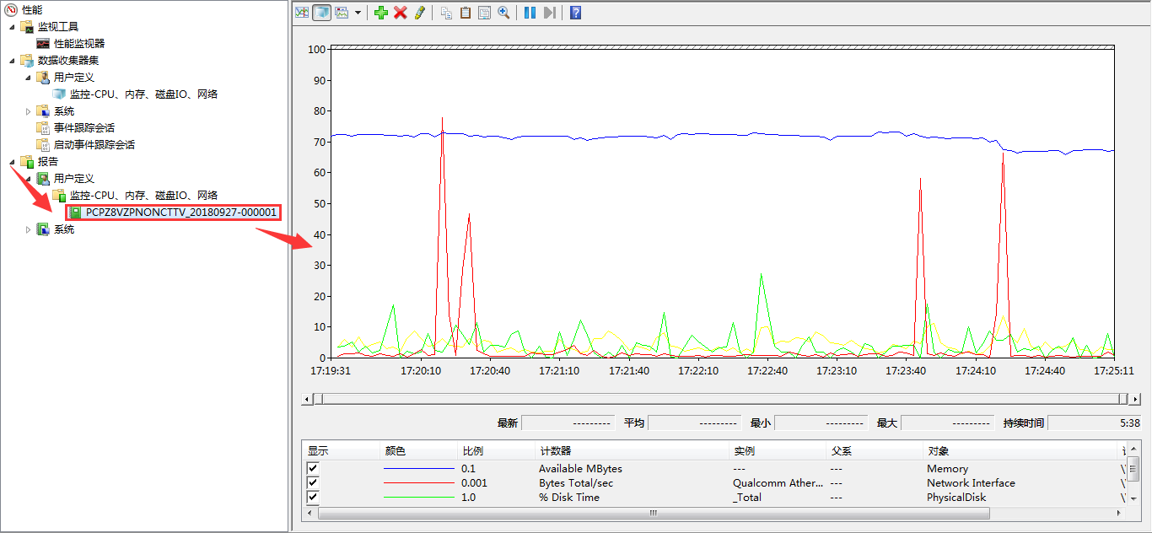Open report PCPZ8VZPNONCTTV_20180927-000001

click(x=180, y=213)
